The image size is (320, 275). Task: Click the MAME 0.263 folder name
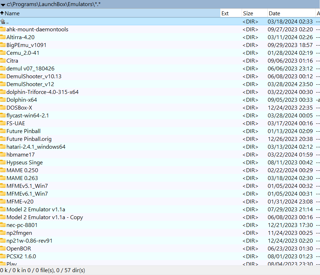(x=22, y=178)
